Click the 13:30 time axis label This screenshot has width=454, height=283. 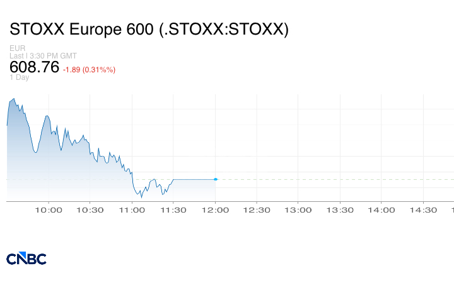point(340,210)
